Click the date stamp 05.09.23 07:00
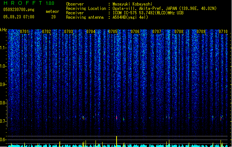Screen dimensions: 232x147 (19, 17)
